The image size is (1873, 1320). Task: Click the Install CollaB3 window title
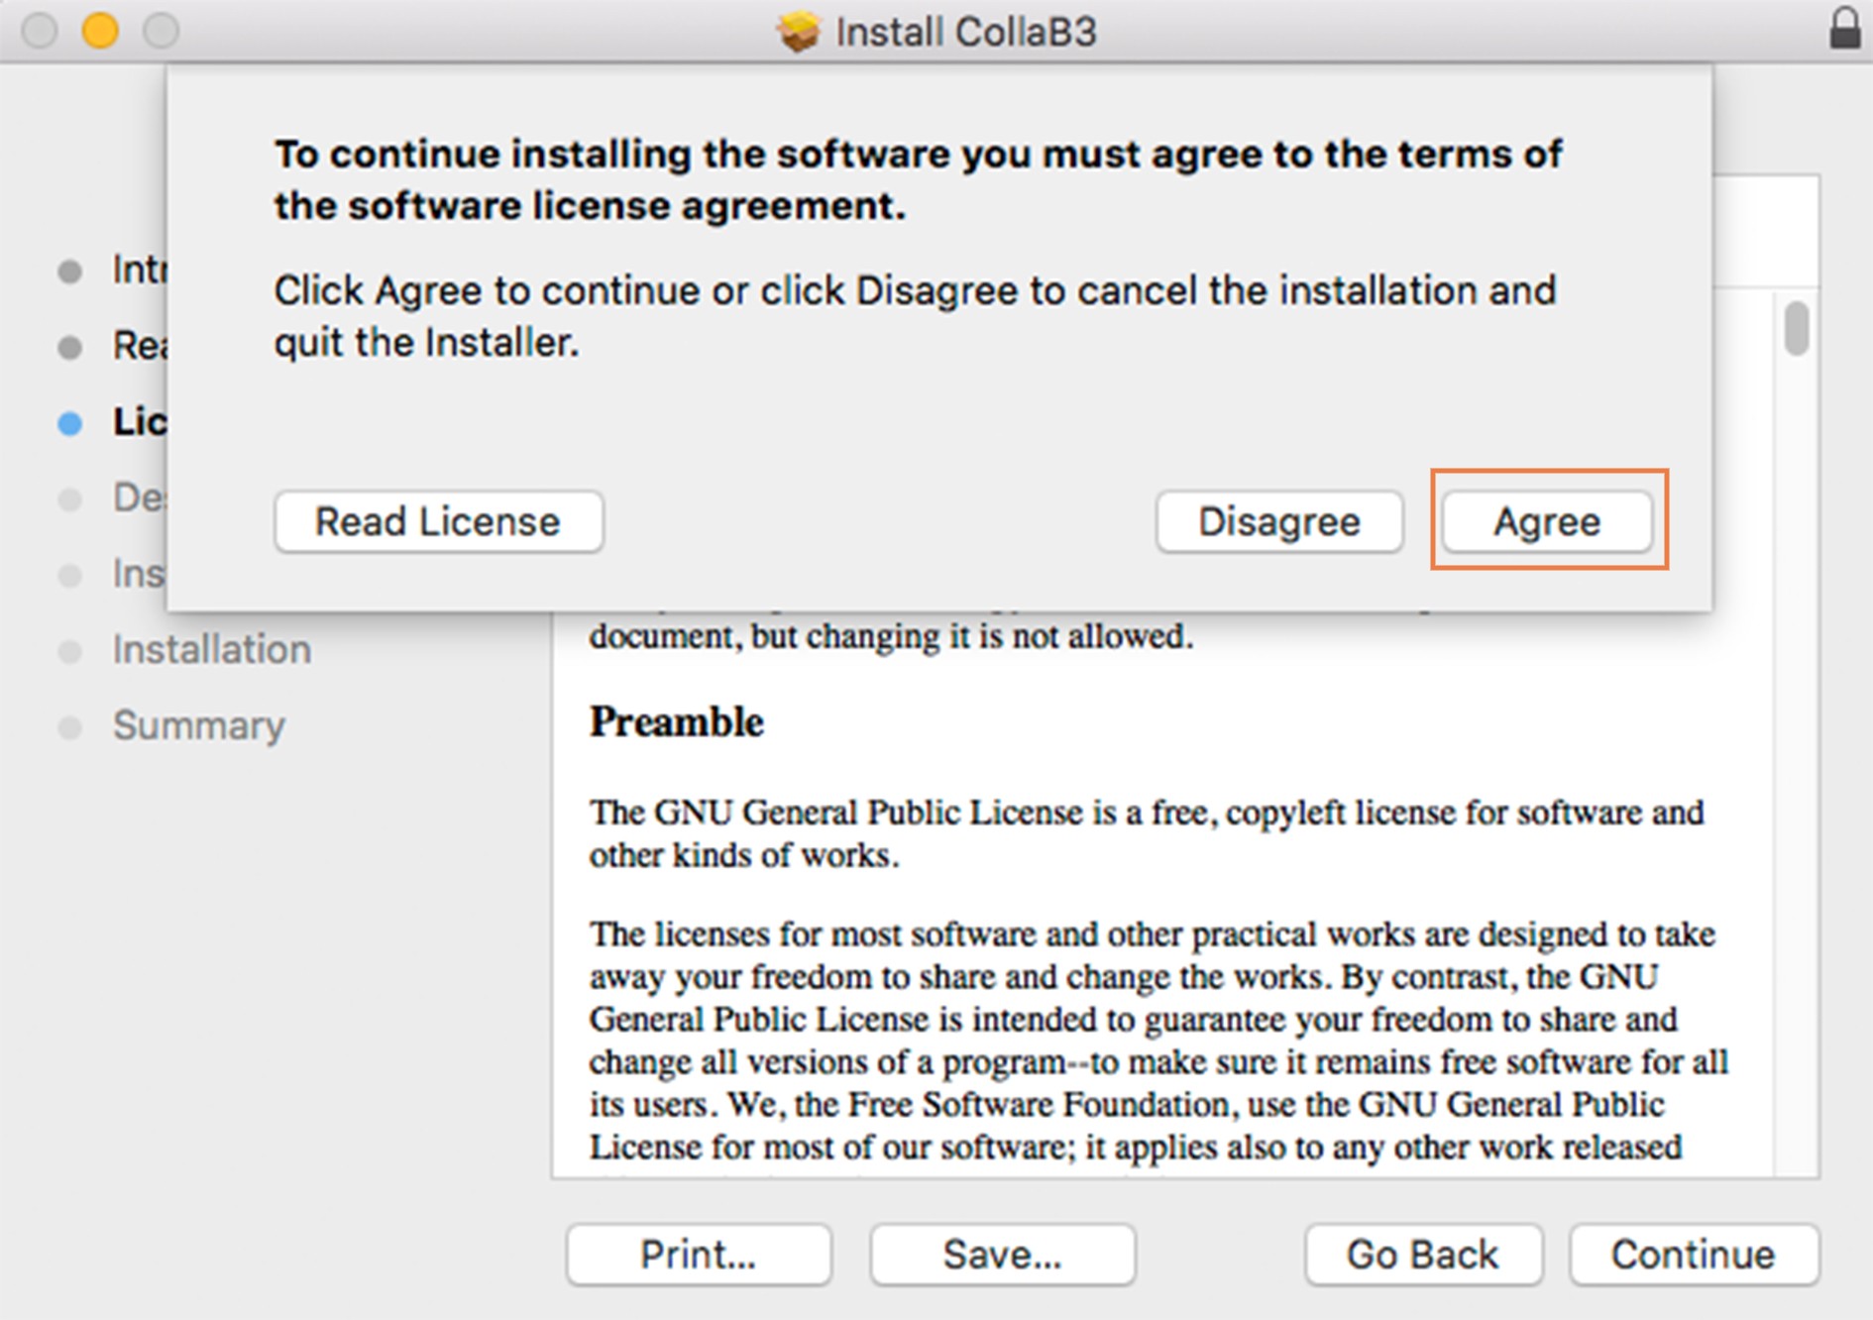click(x=966, y=32)
